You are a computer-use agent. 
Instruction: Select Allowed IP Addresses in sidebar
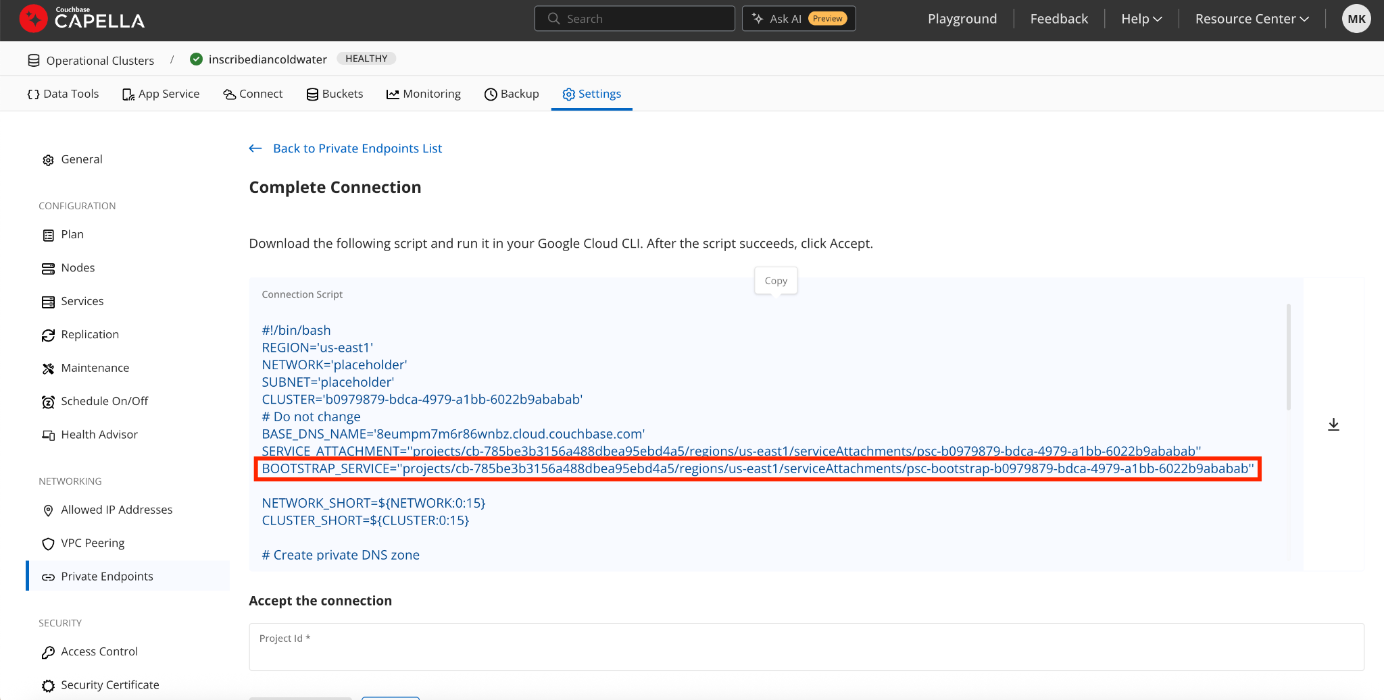(116, 510)
